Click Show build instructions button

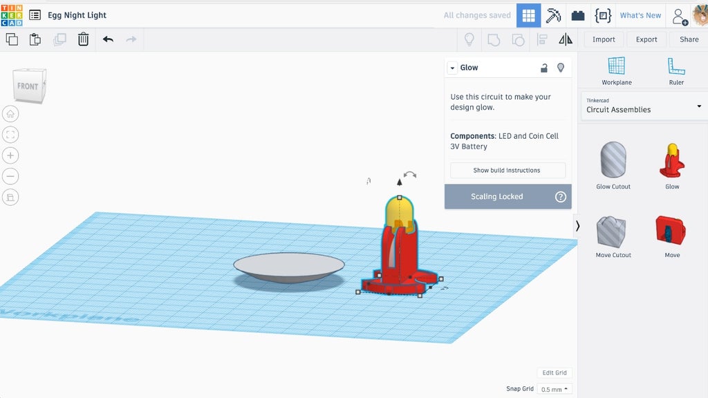(x=507, y=170)
